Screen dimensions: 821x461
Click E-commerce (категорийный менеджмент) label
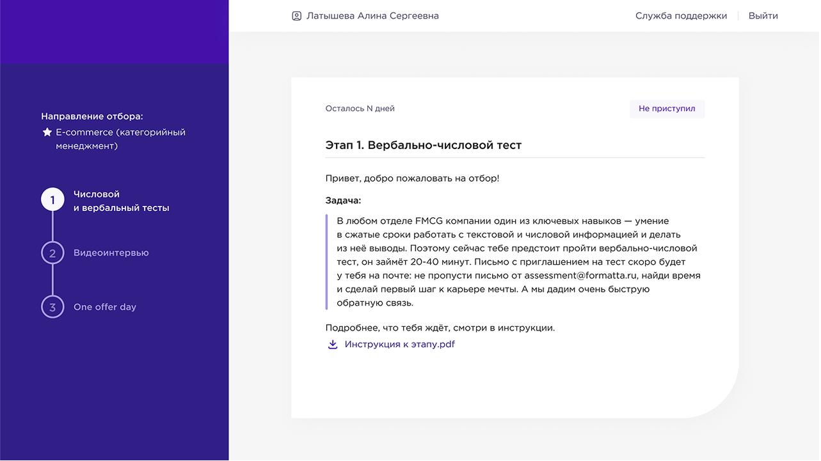[120, 139]
